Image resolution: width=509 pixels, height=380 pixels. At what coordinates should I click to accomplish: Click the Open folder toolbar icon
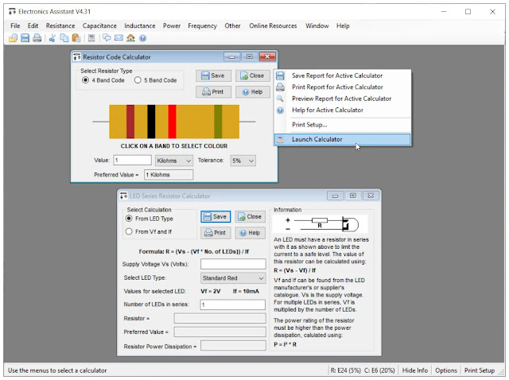13,38
